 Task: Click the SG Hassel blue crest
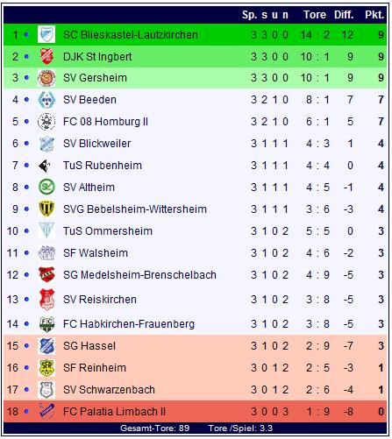pos(46,346)
